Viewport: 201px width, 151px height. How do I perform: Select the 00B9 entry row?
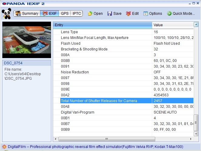point(123,130)
